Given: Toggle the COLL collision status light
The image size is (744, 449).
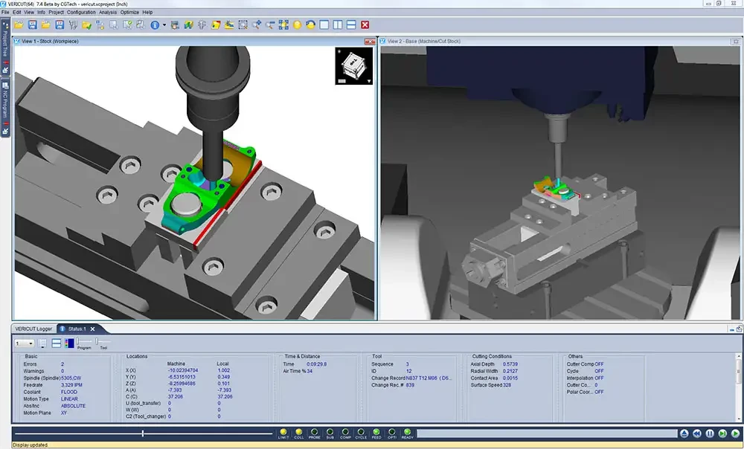Looking at the screenshot, I should 298,433.
